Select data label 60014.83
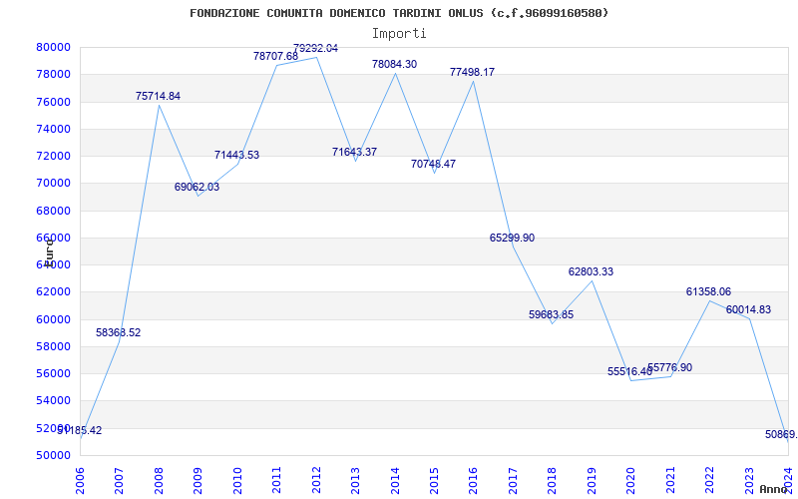The image size is (798, 499). [749, 309]
